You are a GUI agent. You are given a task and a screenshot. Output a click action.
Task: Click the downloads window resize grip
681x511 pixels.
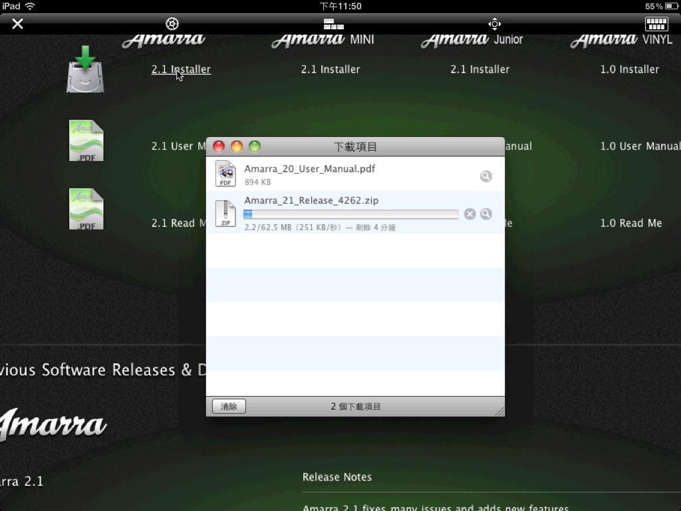[x=499, y=411]
